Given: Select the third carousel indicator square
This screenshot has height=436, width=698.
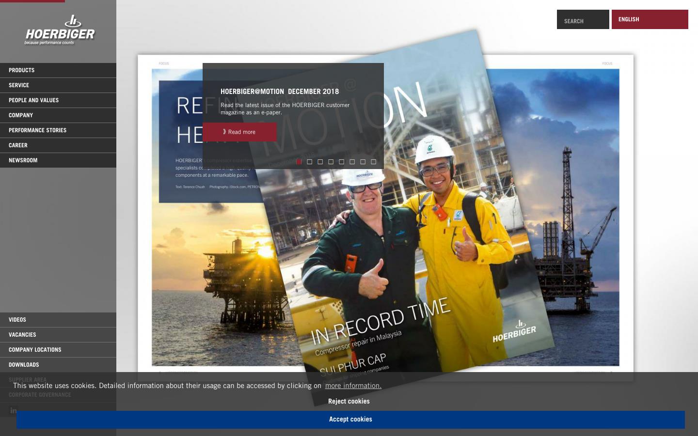Looking at the screenshot, I should point(320,161).
